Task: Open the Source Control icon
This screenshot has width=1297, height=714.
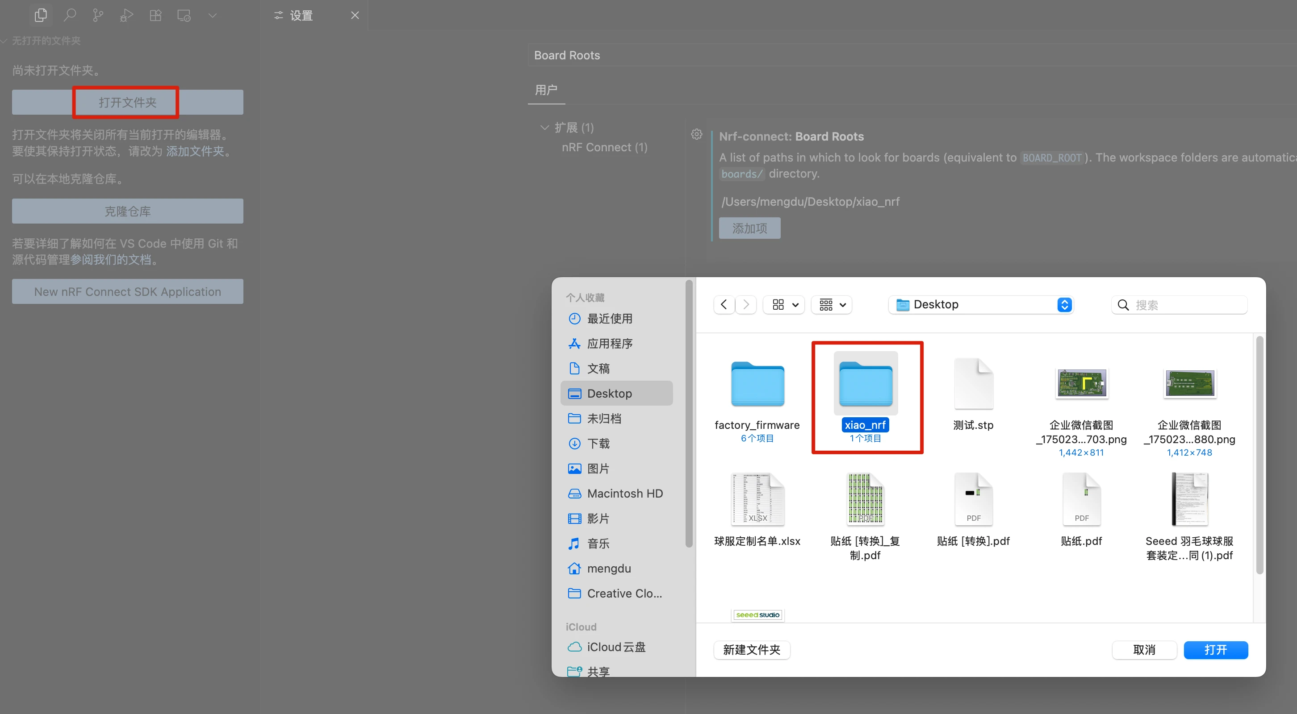Action: [x=98, y=15]
